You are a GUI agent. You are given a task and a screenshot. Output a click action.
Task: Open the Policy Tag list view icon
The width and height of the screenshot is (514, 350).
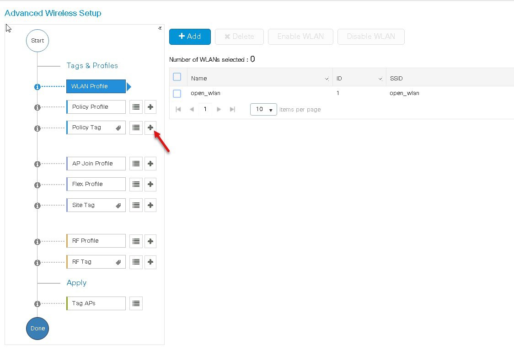coord(136,127)
